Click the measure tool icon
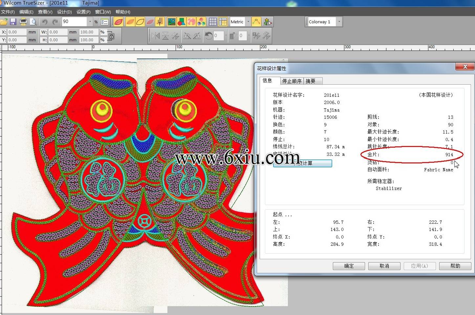Screen dimensions: 475x315 [x=256, y=22]
